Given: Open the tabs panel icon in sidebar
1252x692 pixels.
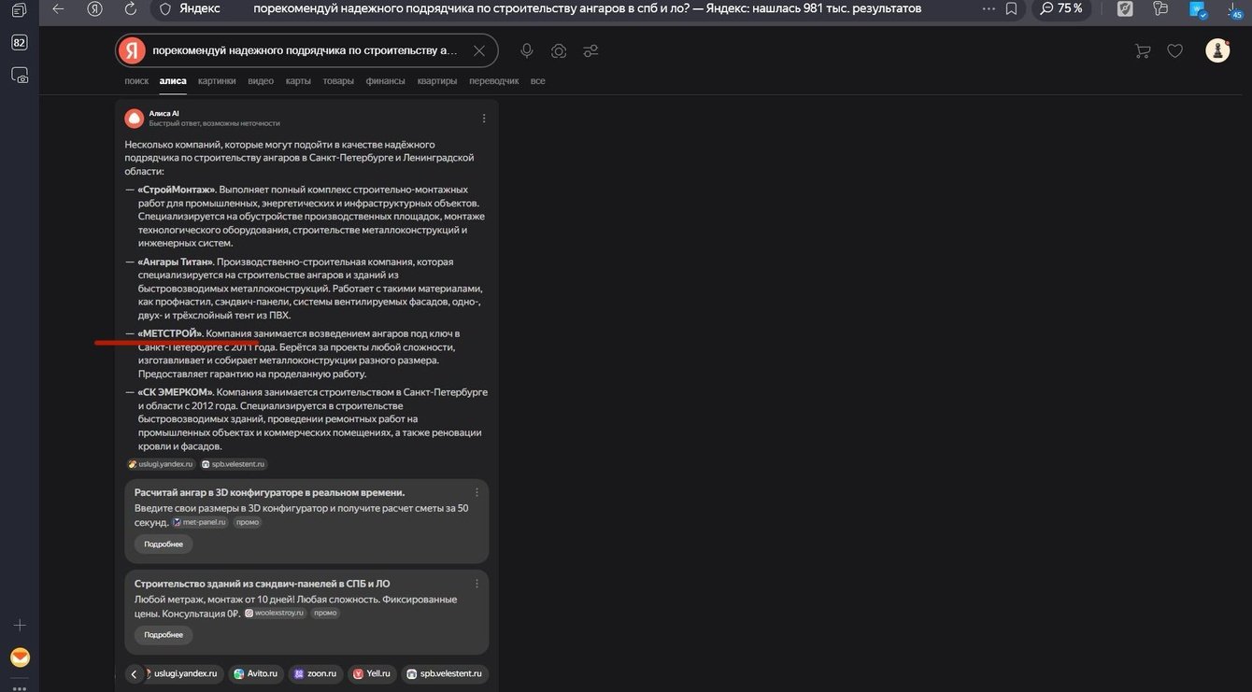Looking at the screenshot, I should click(x=19, y=9).
